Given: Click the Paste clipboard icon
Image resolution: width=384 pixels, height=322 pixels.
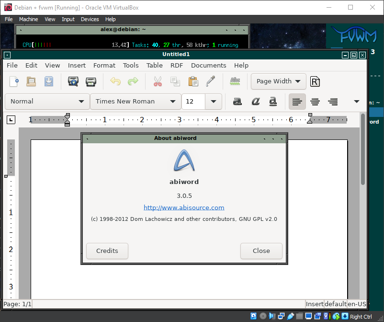Looking at the screenshot, I should 193,81.
